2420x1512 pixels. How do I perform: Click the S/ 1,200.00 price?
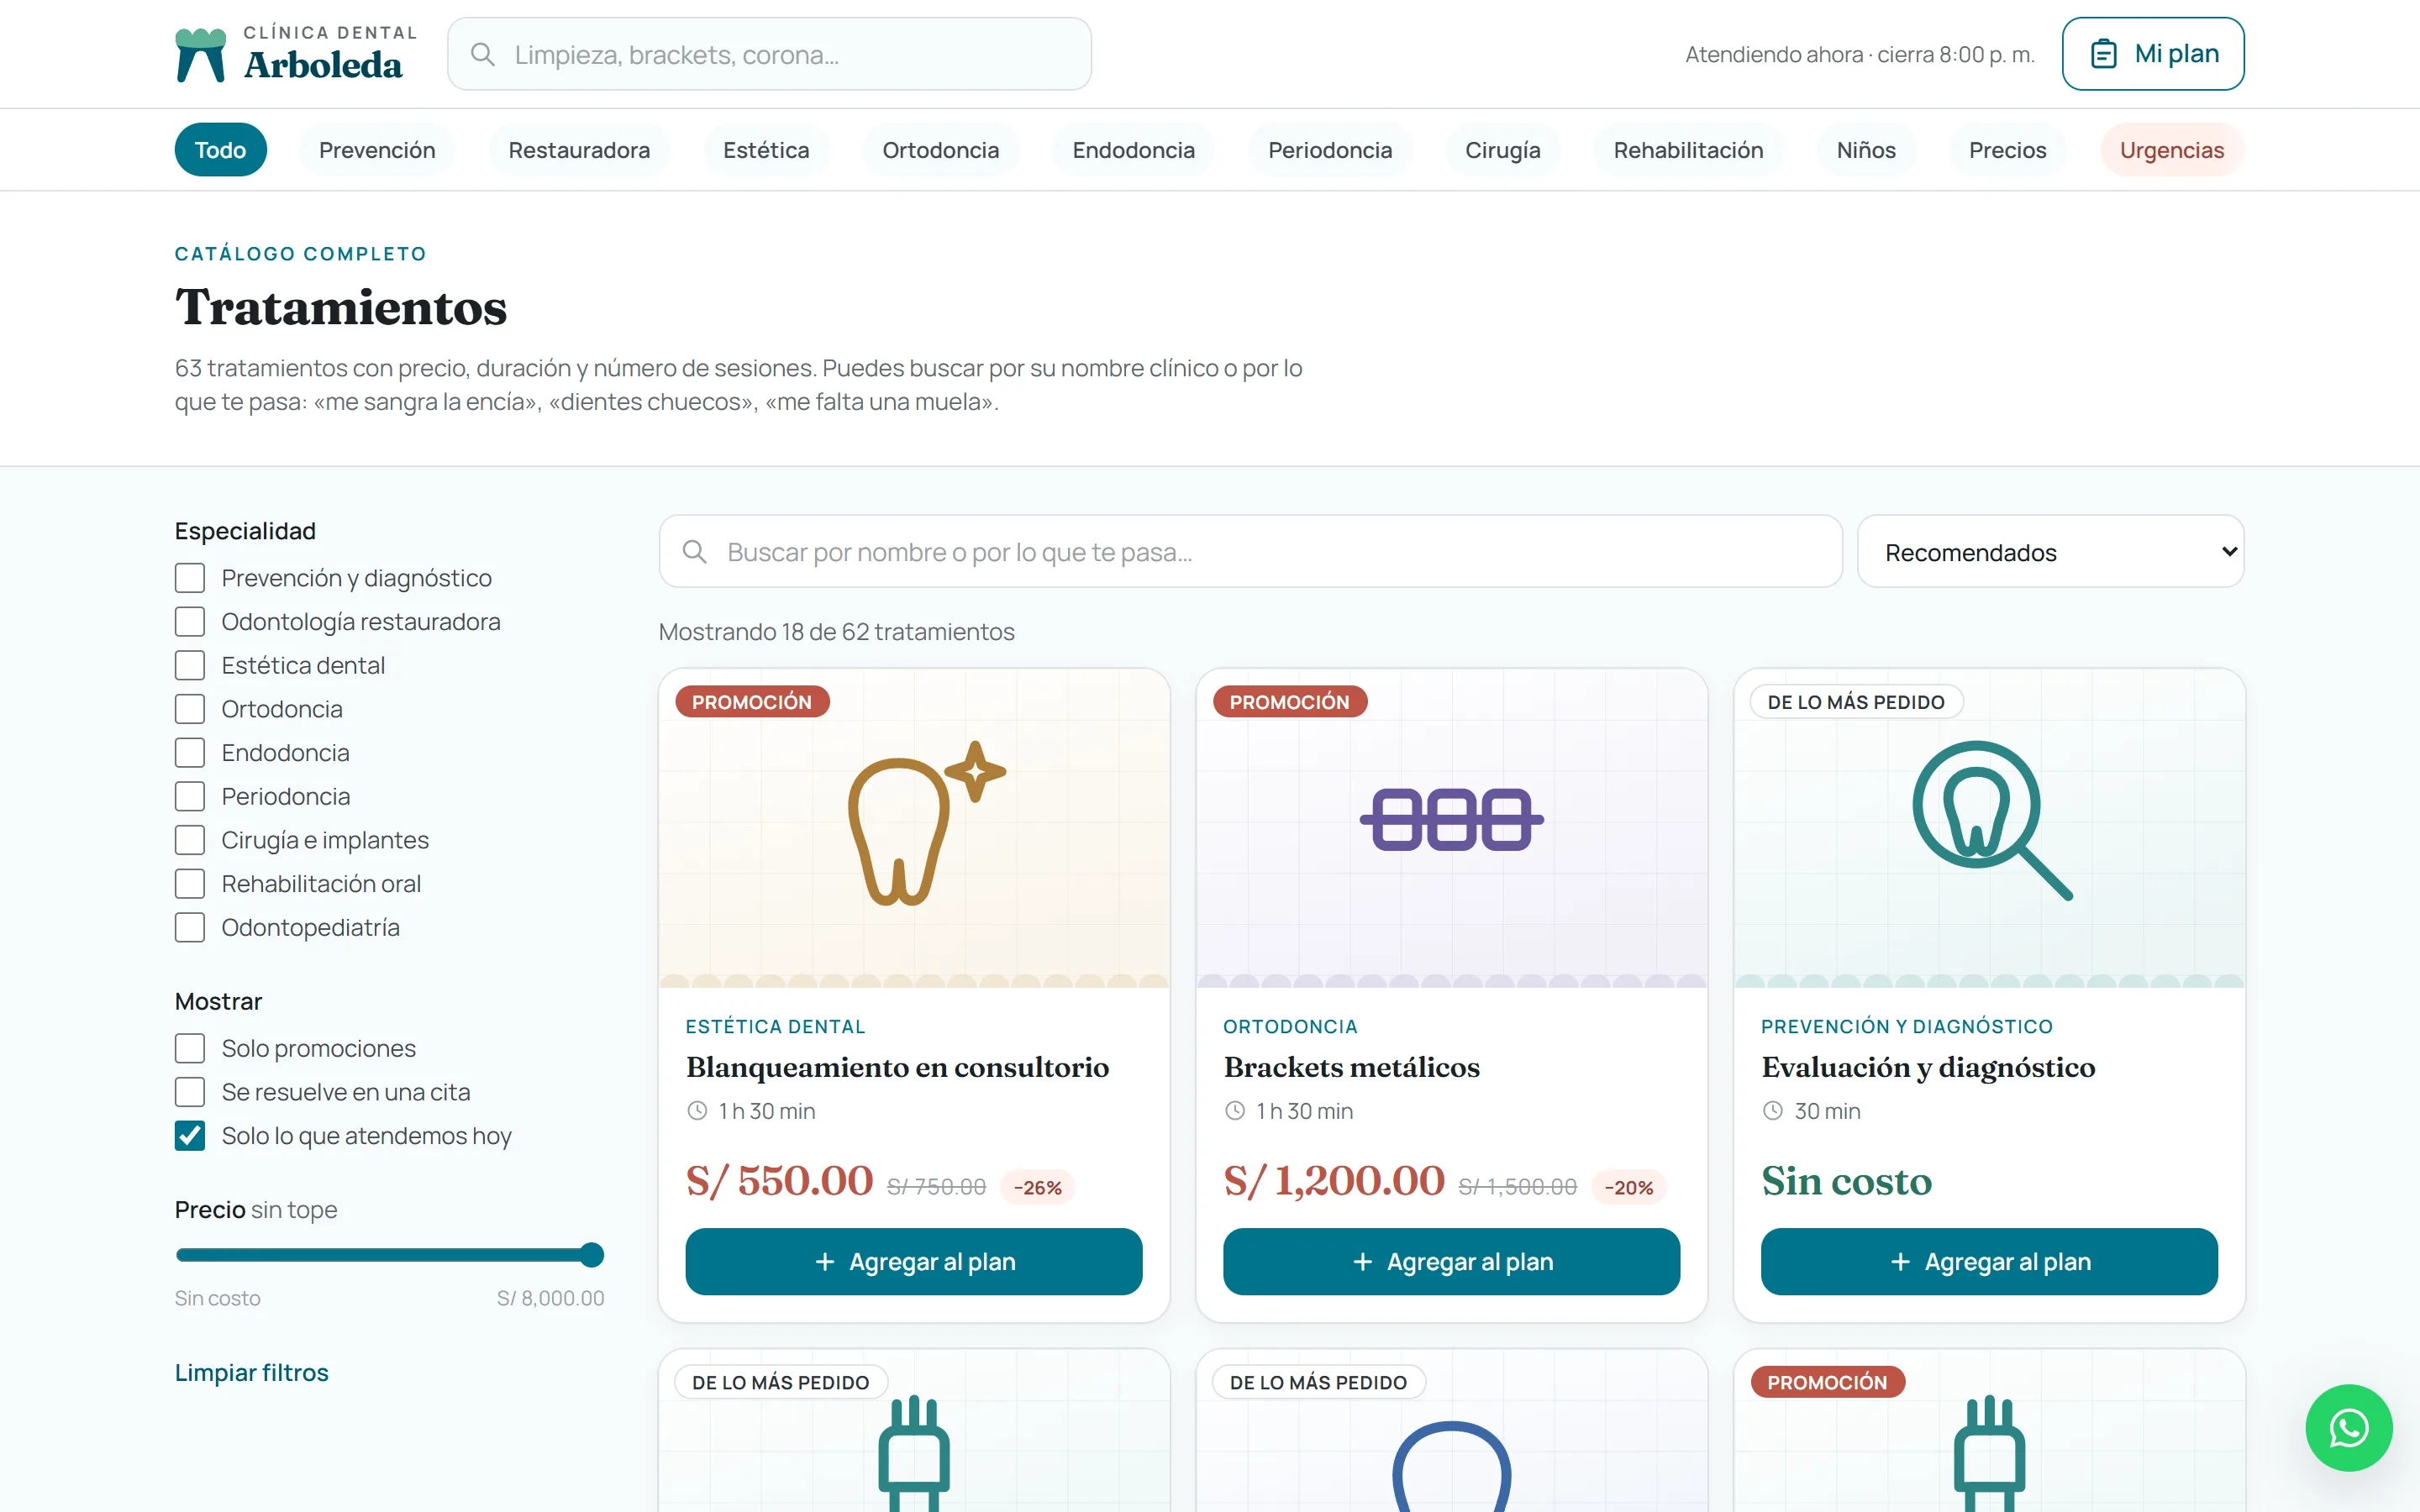(1334, 1181)
